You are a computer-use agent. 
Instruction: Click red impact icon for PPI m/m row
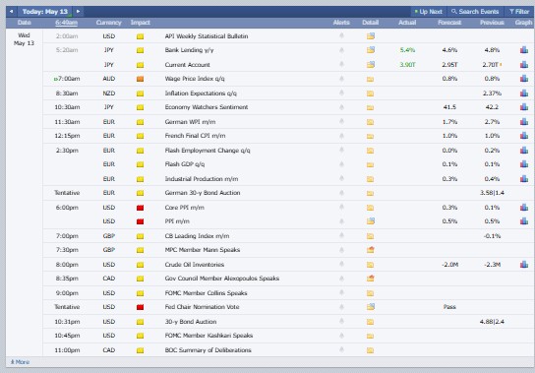[140, 221]
